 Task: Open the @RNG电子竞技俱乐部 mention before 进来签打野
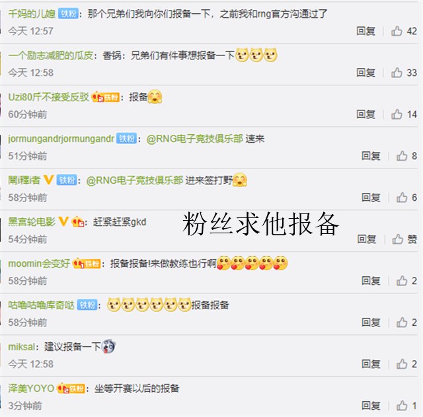(x=134, y=180)
